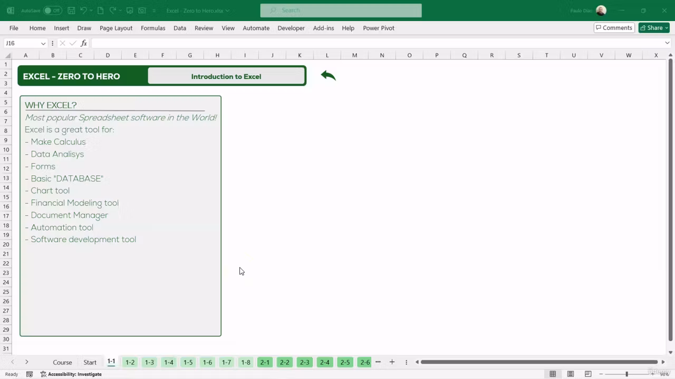Click the Ready macro recording indicator

click(x=12, y=374)
